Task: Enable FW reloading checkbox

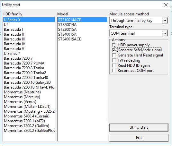Action: point(114,60)
